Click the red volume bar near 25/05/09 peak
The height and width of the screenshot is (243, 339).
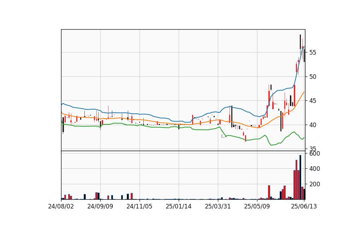tap(269, 192)
